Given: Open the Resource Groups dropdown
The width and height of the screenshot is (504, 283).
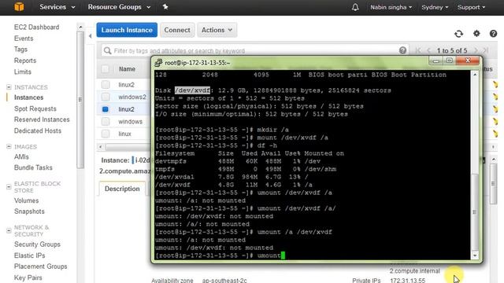Looking at the screenshot, I should (x=119, y=7).
